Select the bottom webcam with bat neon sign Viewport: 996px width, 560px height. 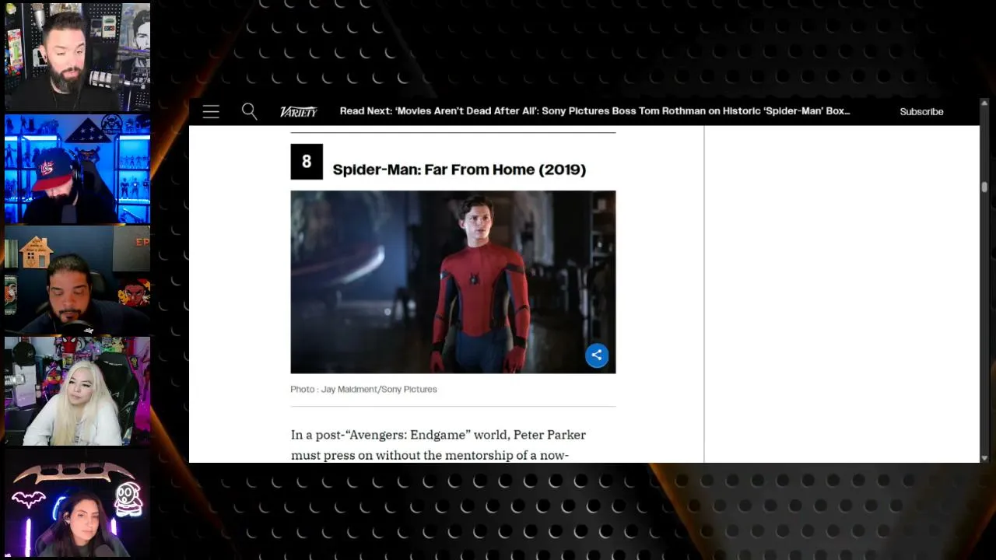77,503
